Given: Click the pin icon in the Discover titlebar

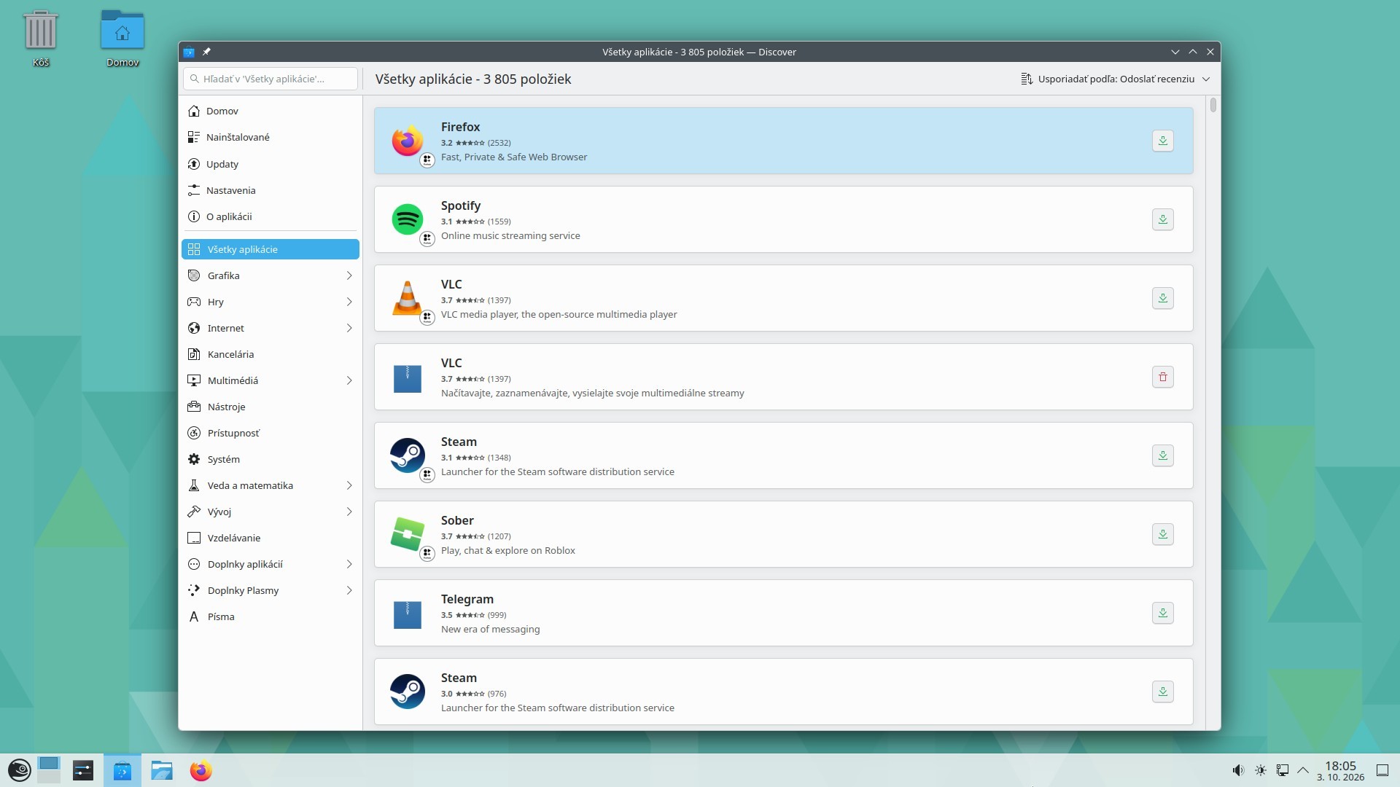Looking at the screenshot, I should click(206, 52).
